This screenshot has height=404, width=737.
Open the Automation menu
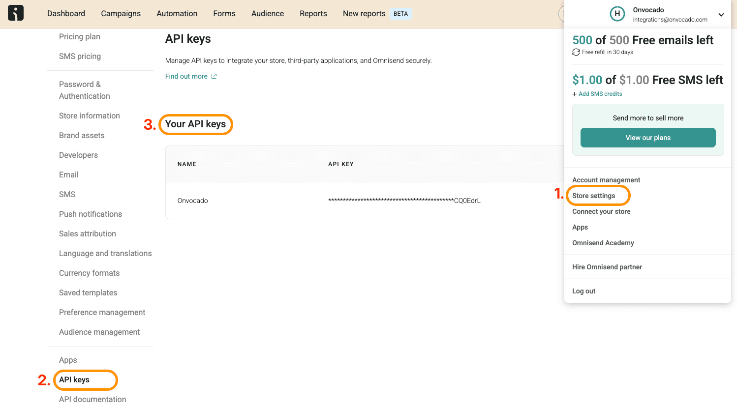(x=177, y=14)
